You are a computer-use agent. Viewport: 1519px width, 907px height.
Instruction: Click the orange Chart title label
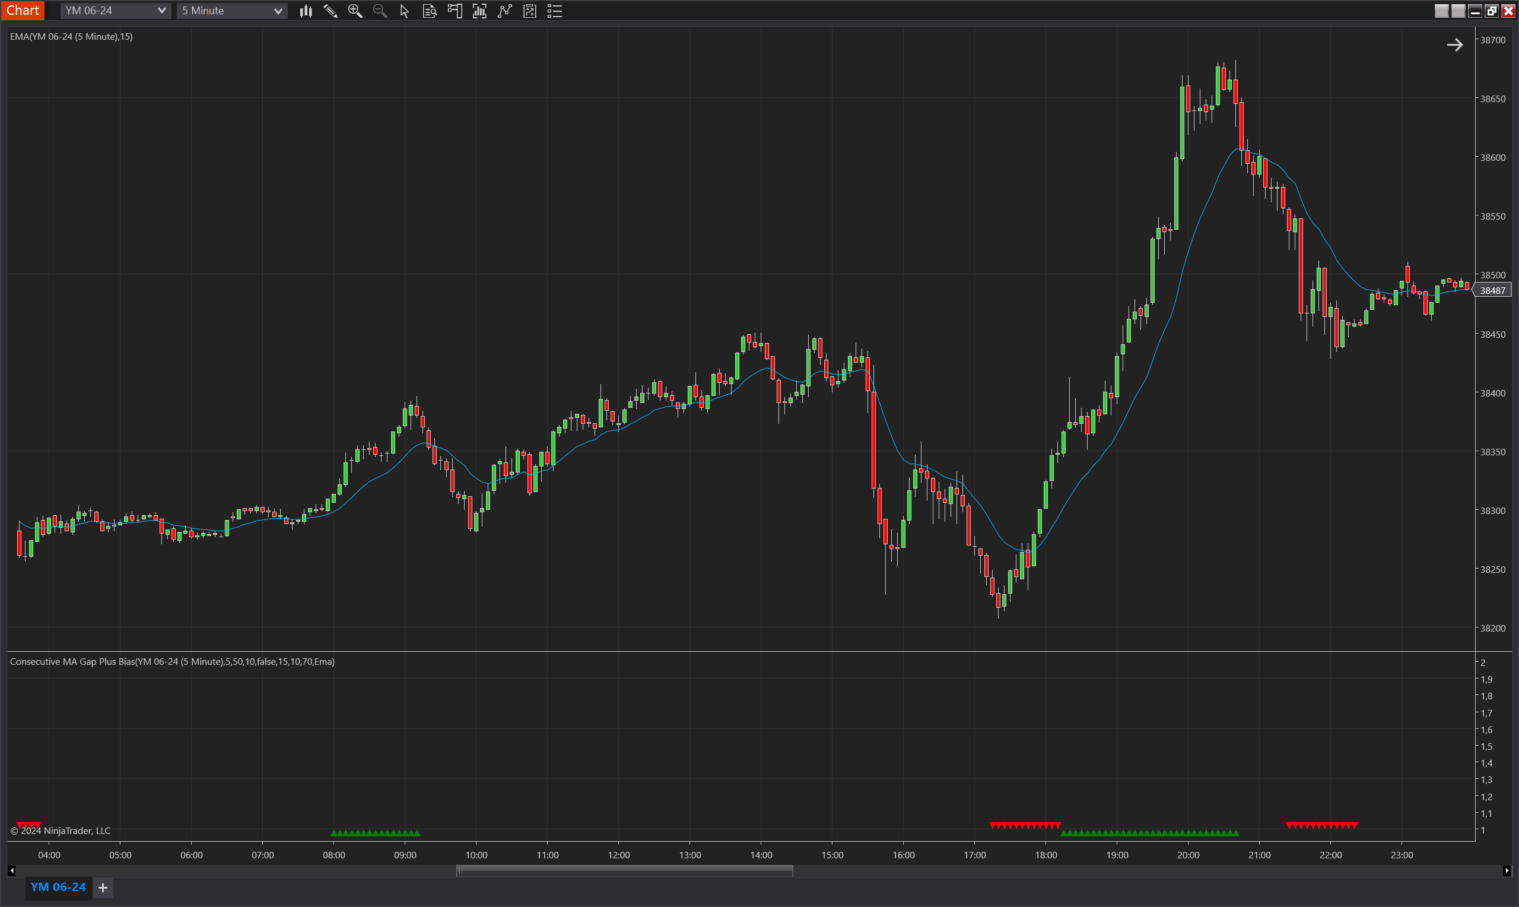tap(23, 11)
